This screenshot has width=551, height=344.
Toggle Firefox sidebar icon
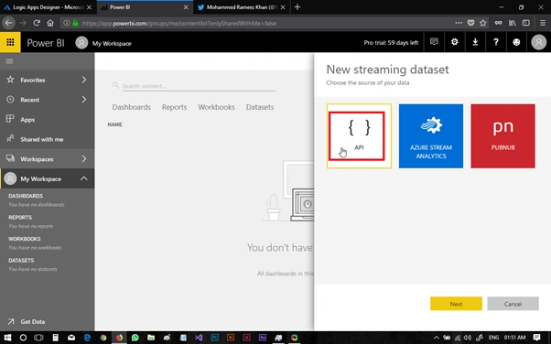click(x=526, y=23)
